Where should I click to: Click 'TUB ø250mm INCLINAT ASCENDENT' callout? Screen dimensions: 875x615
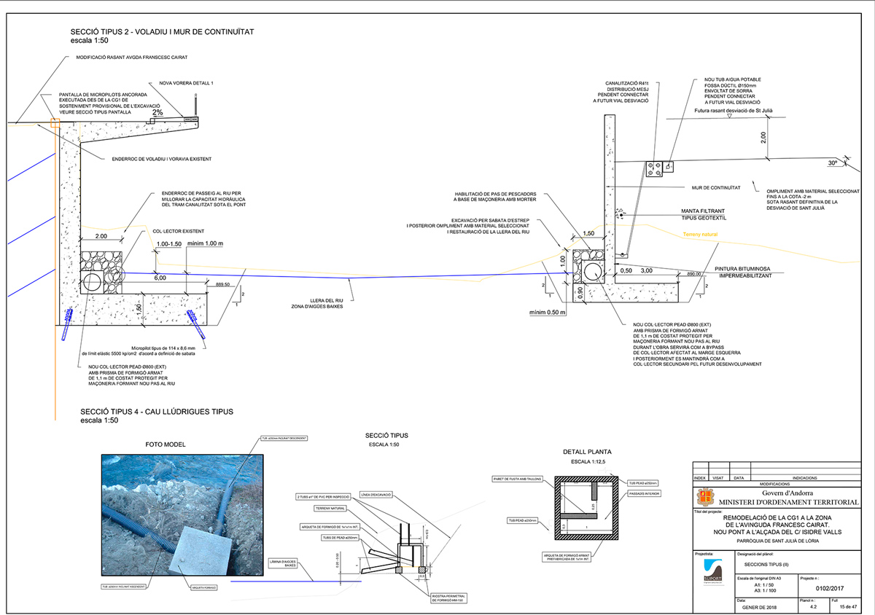(x=123, y=586)
